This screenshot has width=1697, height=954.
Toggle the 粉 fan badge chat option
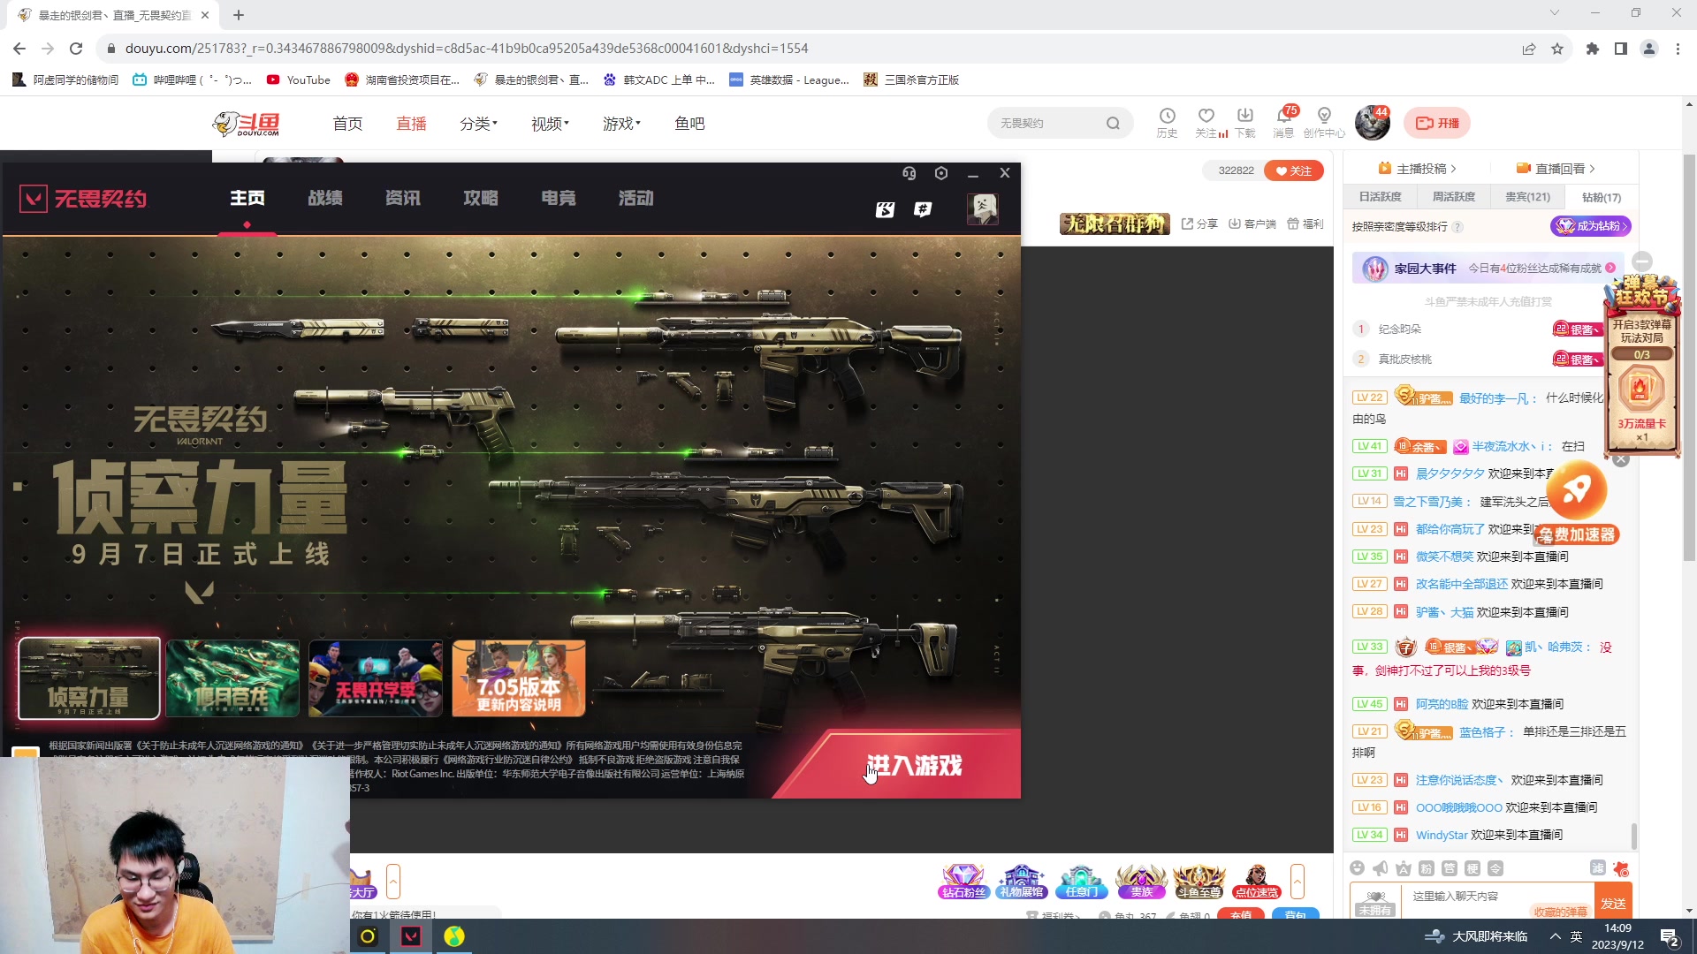click(1427, 868)
